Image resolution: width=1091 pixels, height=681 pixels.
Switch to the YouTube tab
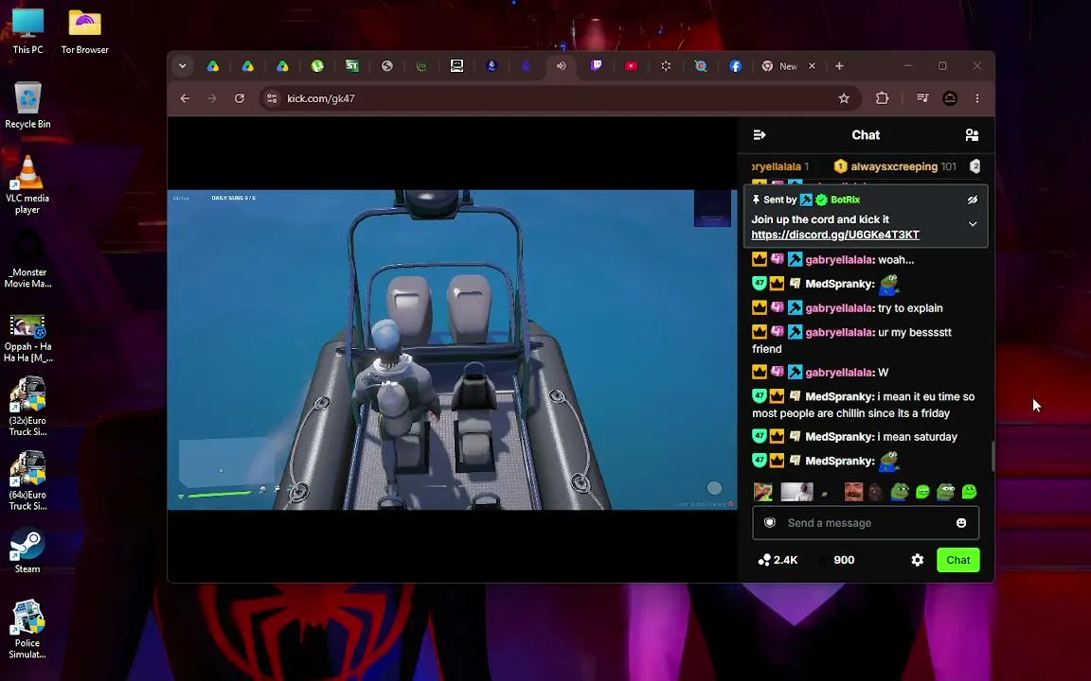(x=631, y=66)
